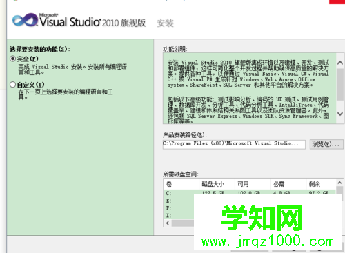Image resolution: width=345 pixels, height=253 pixels.
Task: Click the 磁盘大小 column header
Action: pyautogui.click(x=217, y=184)
